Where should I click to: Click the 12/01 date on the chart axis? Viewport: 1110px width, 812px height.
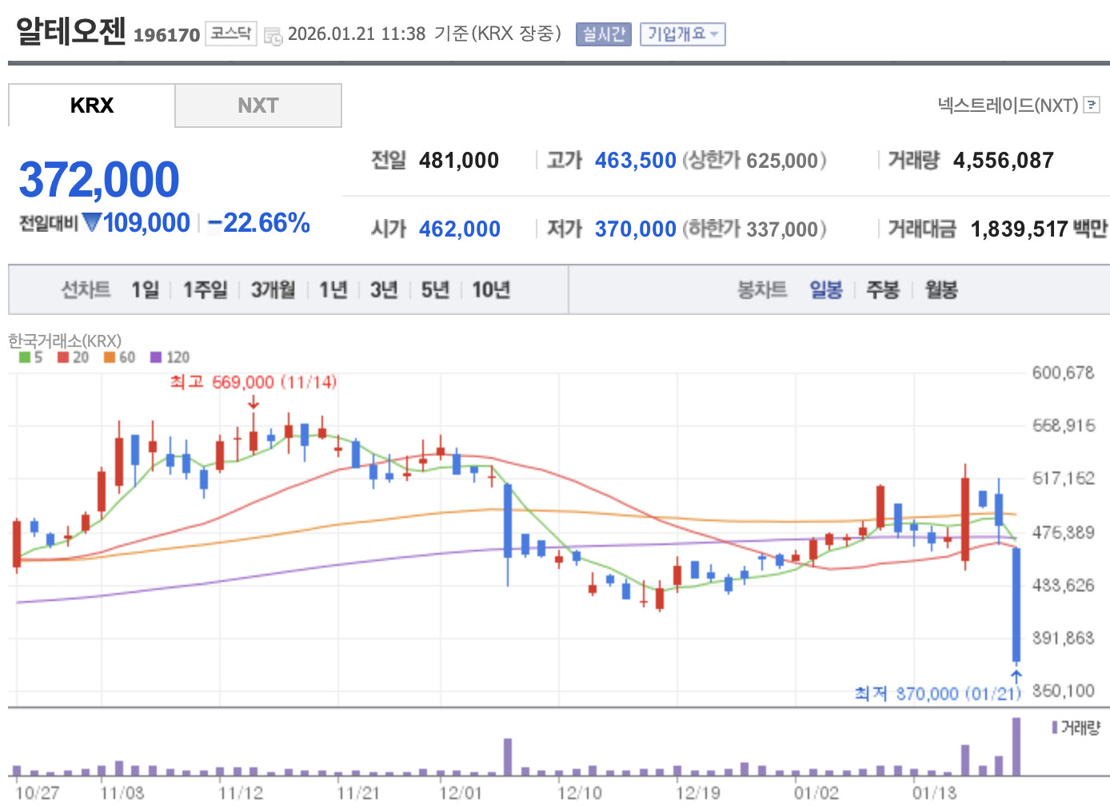(x=461, y=793)
